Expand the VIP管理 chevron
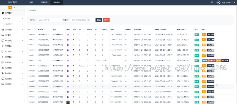 pyautogui.click(x=22, y=35)
